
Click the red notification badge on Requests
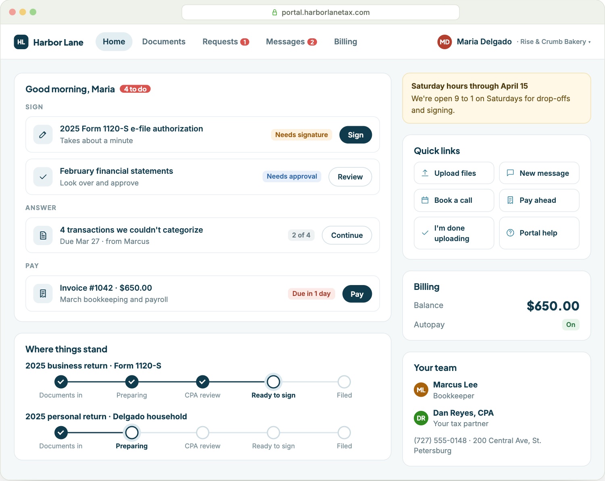[x=245, y=42]
